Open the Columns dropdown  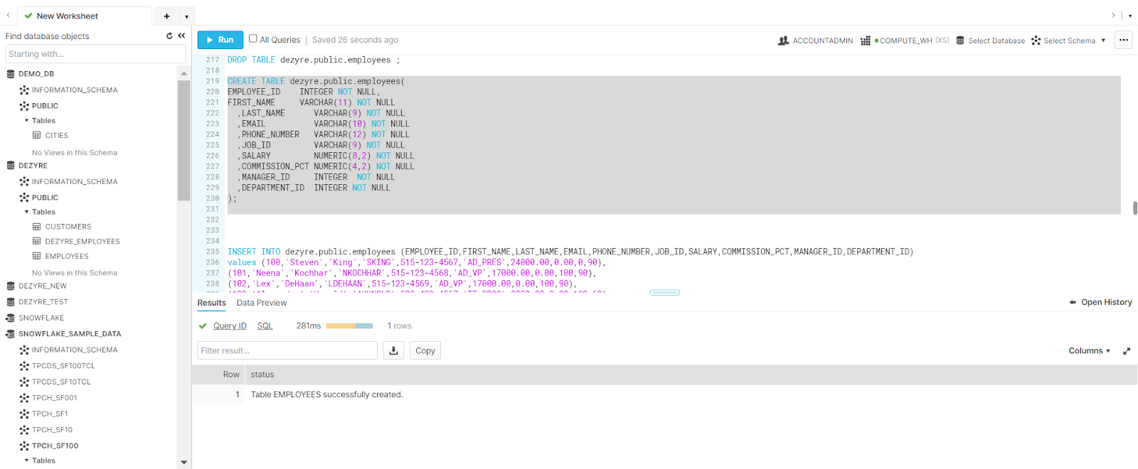click(1089, 351)
